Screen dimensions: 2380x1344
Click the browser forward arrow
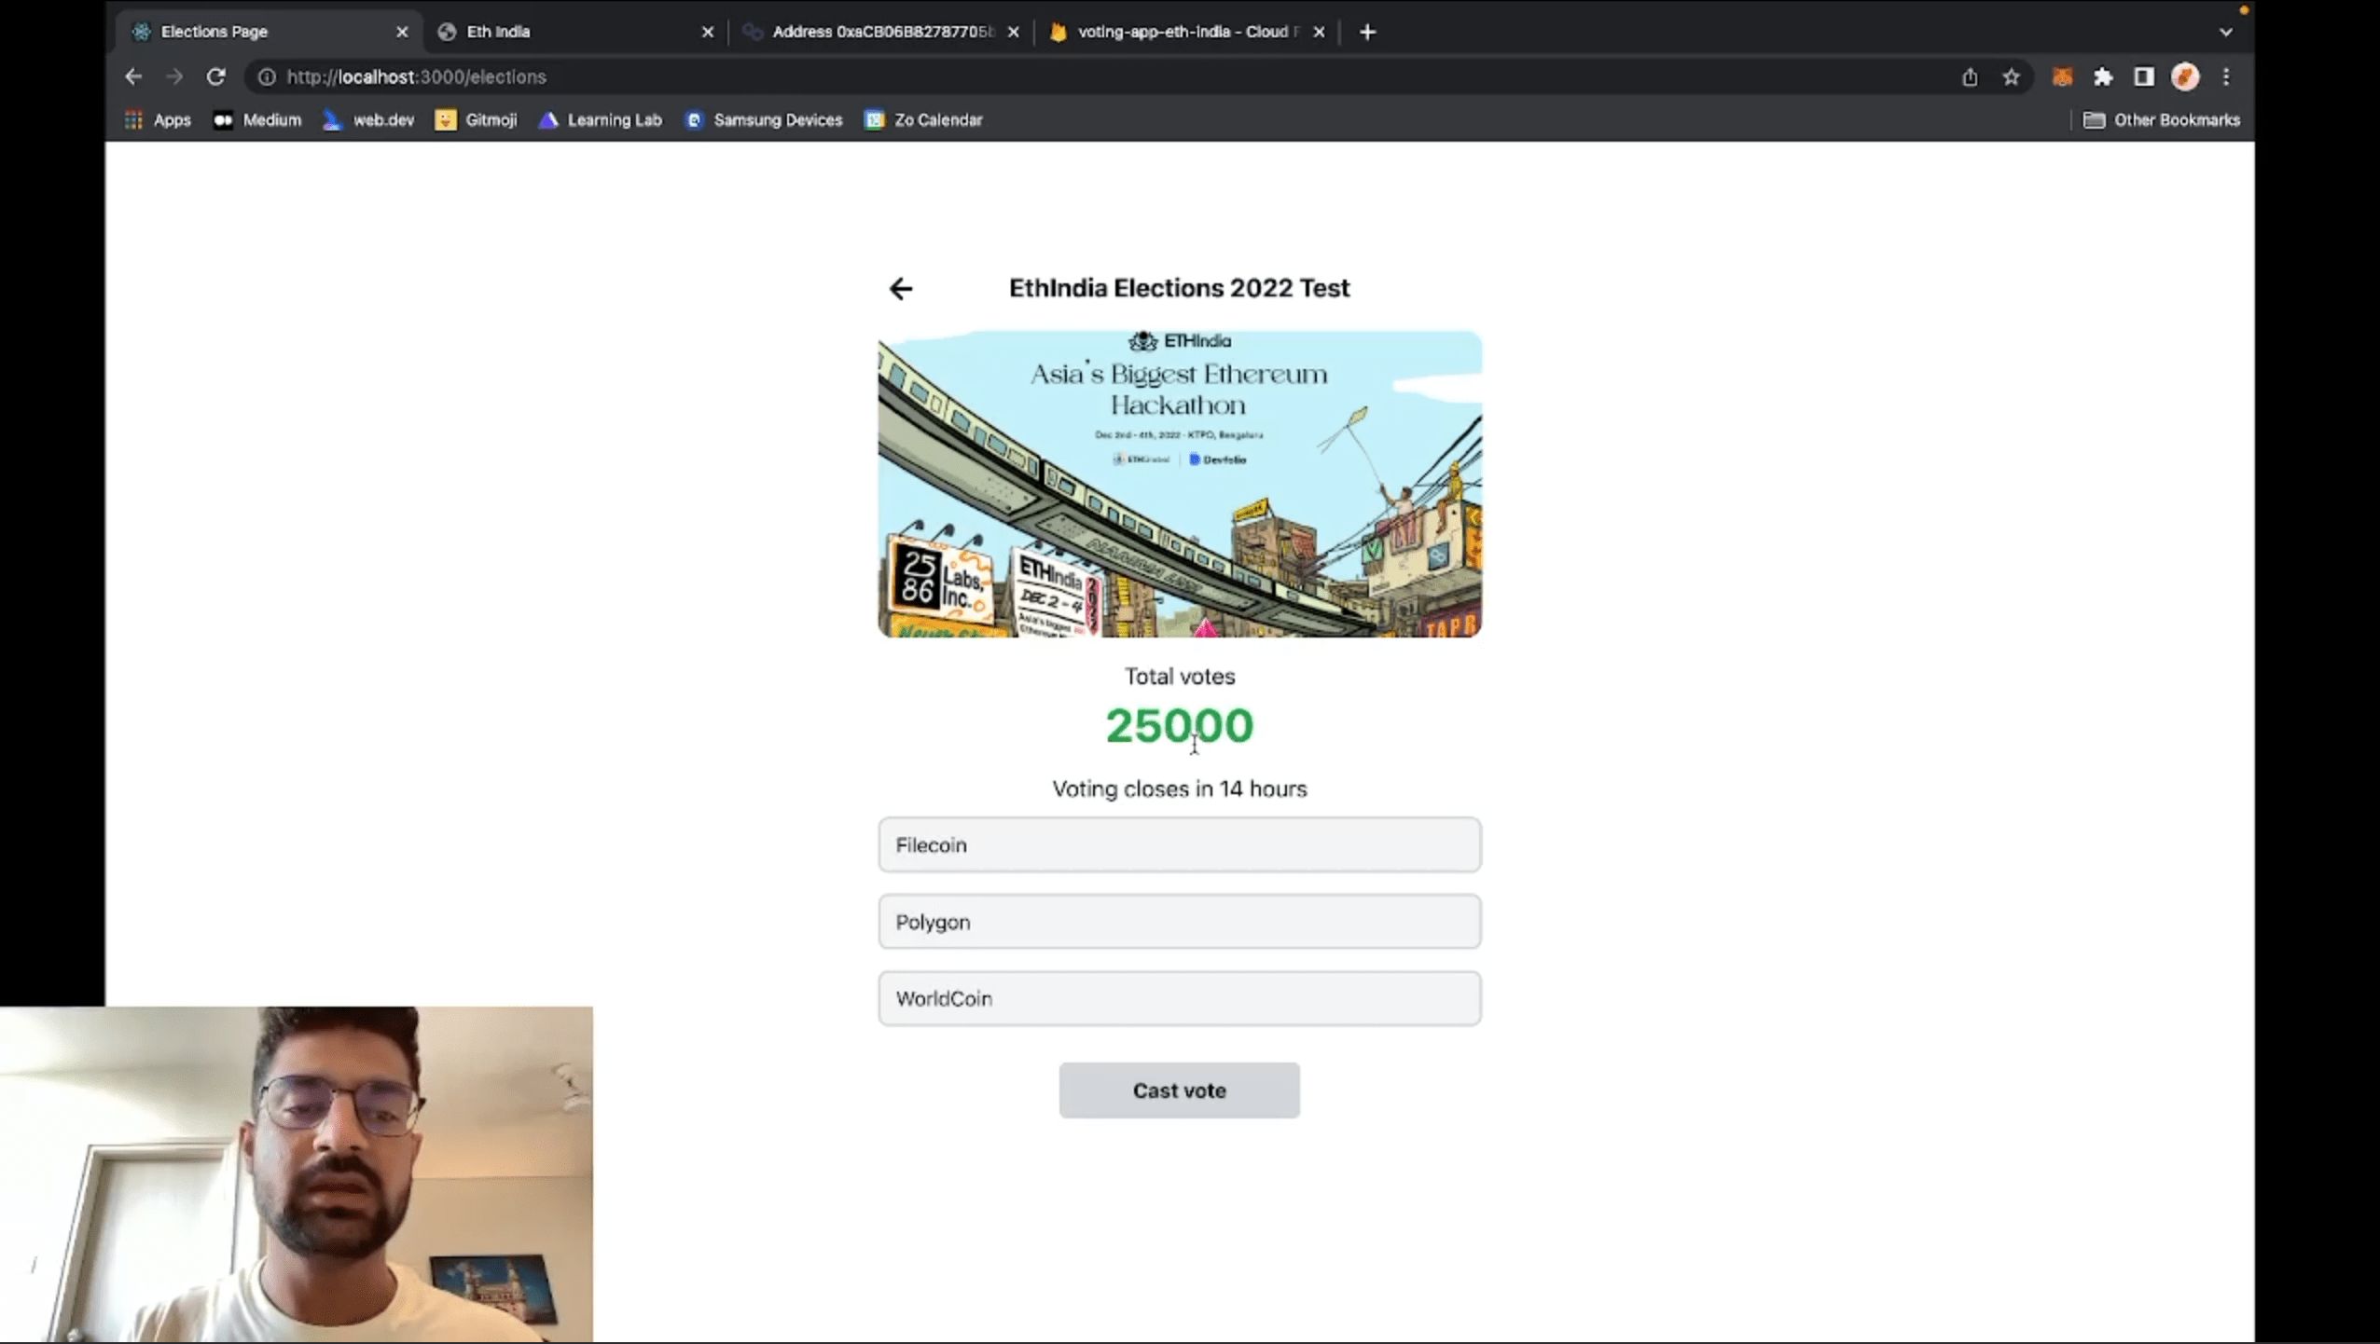pos(174,76)
